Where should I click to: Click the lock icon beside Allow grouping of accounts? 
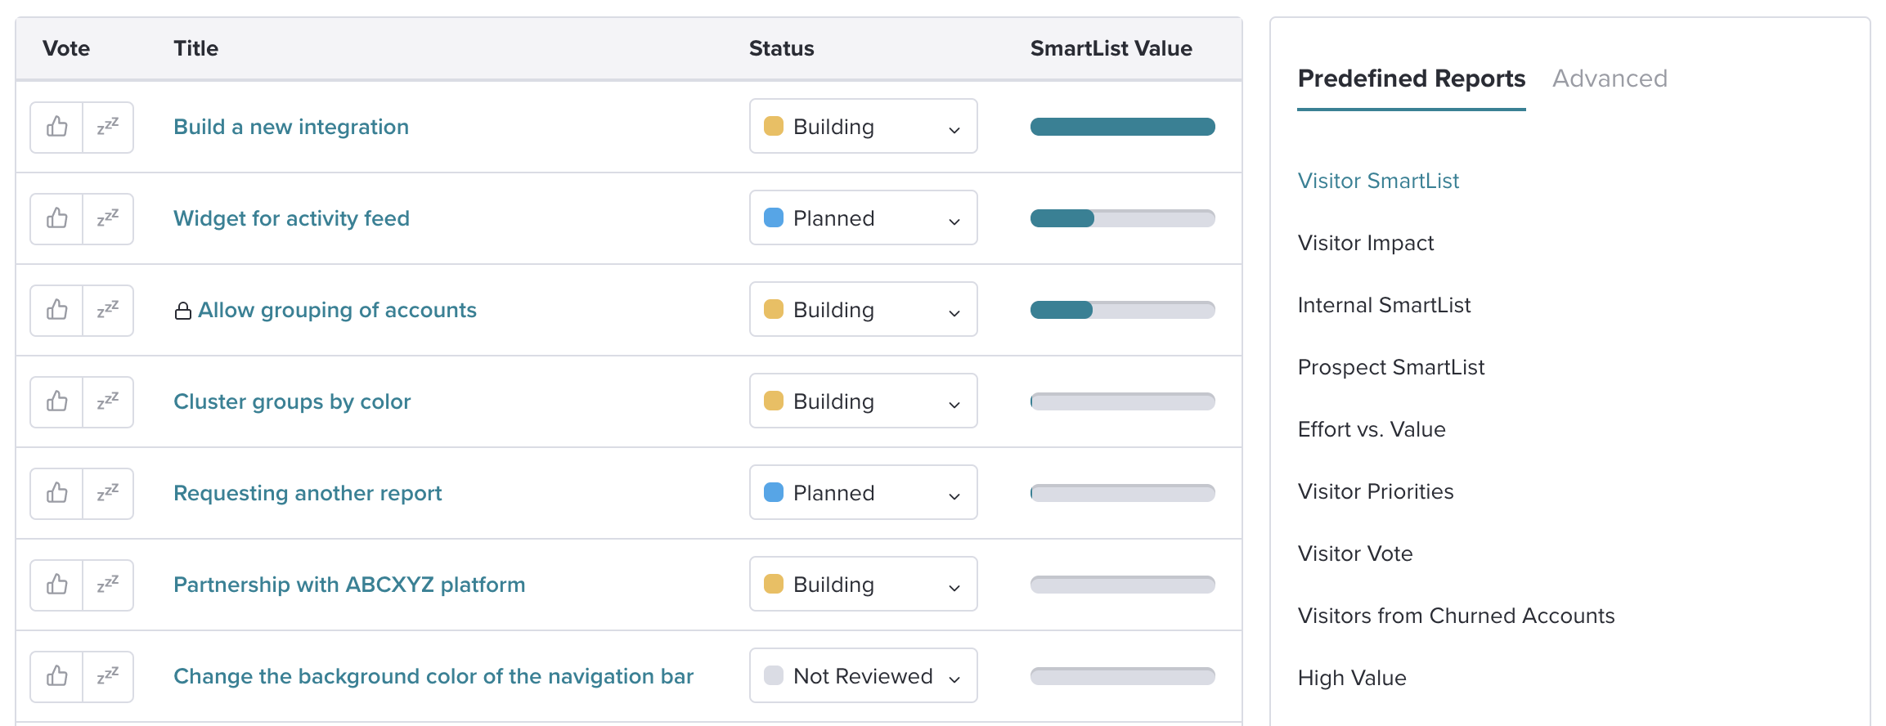point(183,311)
